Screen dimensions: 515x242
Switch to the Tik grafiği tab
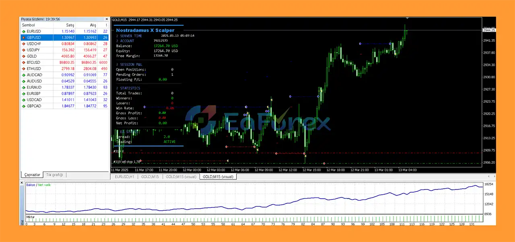click(x=54, y=175)
